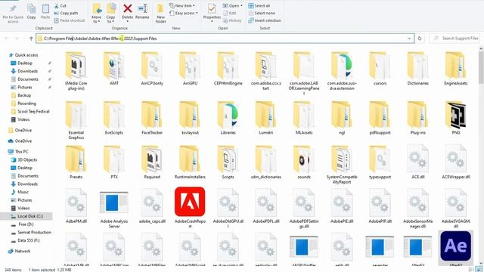Open the (Media Core plug-ins) folder
The height and width of the screenshot is (272, 484).
pos(76,71)
